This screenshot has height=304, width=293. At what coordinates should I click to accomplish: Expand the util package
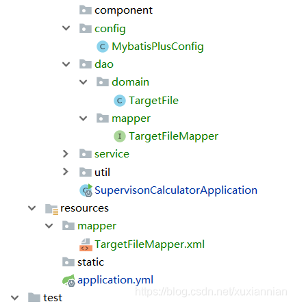click(x=66, y=172)
